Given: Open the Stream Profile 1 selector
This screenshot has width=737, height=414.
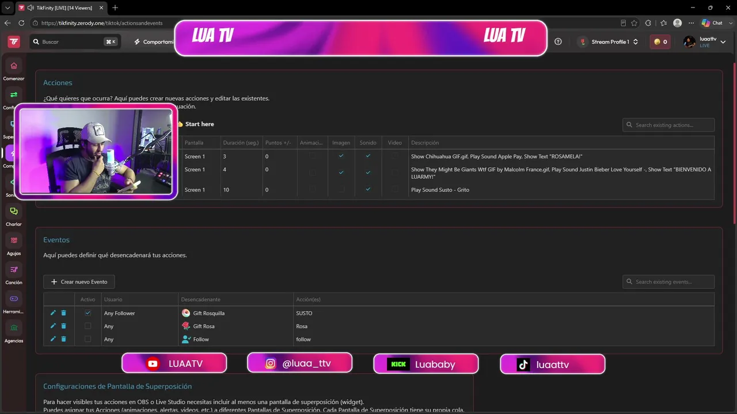Looking at the screenshot, I should point(609,42).
